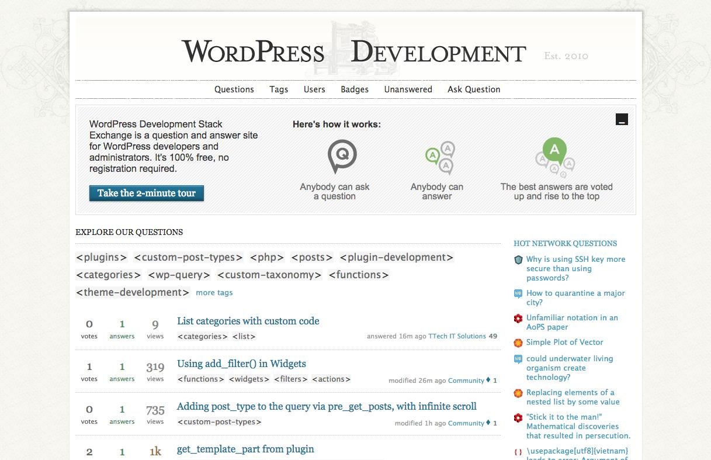Click site icon beside 'could underwater living organism' question

(x=518, y=359)
